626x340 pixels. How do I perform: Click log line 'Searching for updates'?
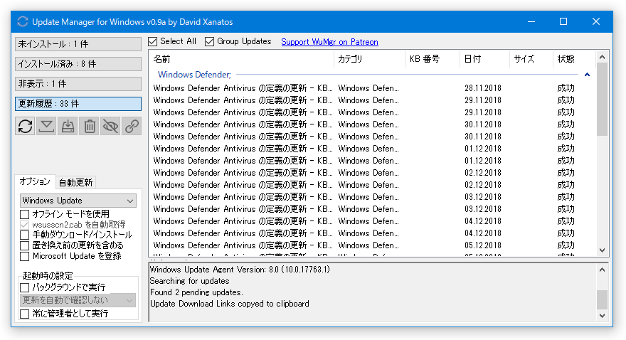tap(190, 281)
